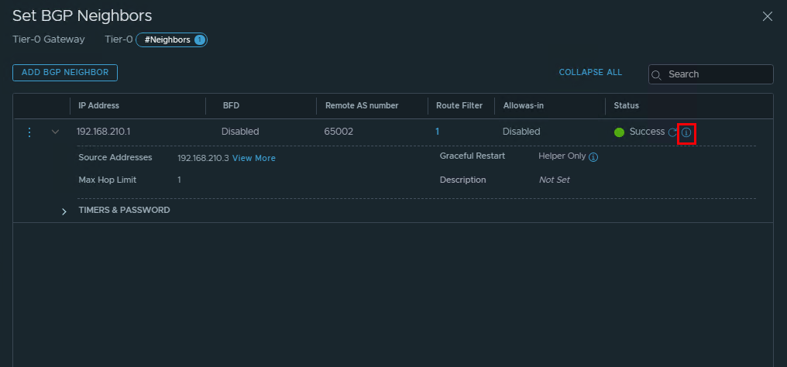Click the Remote AS number column header
This screenshot has height=367, width=787.
[x=361, y=105]
